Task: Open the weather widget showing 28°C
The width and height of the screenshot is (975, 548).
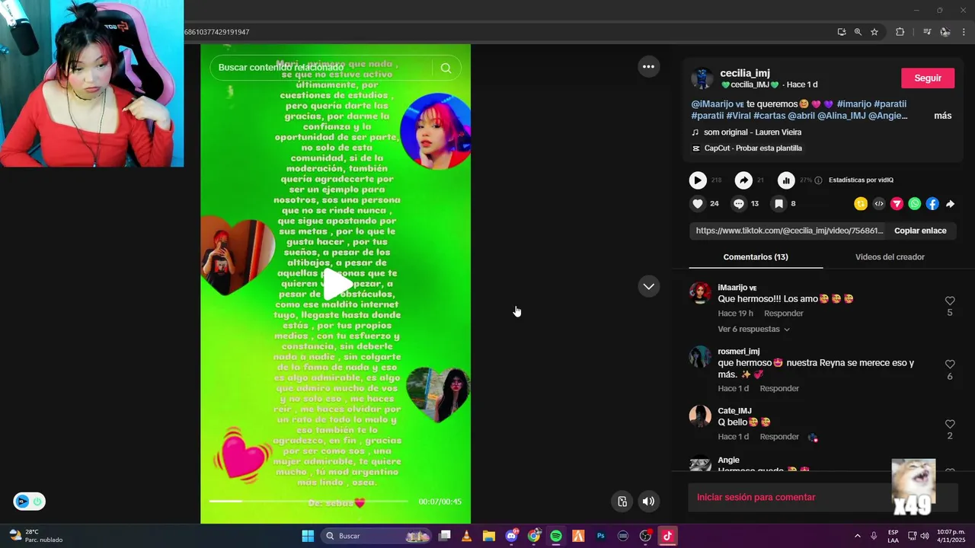Action: 36,536
